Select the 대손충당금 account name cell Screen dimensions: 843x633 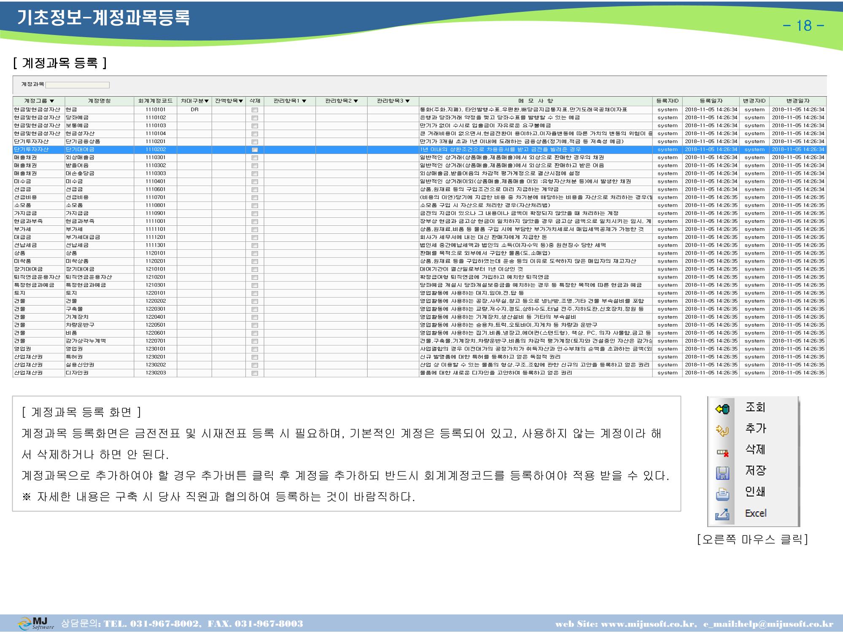click(99, 173)
